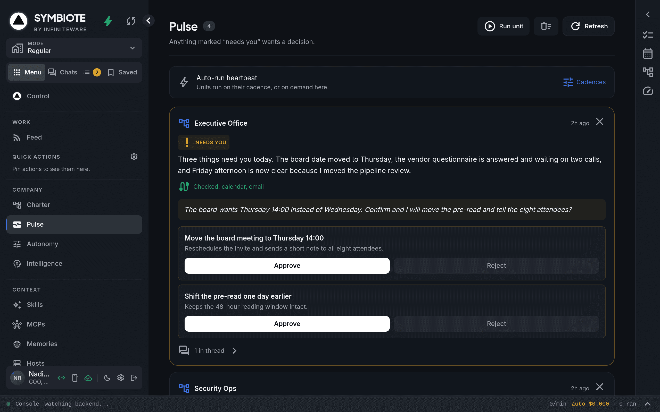Click Console label in status bar

click(27, 404)
